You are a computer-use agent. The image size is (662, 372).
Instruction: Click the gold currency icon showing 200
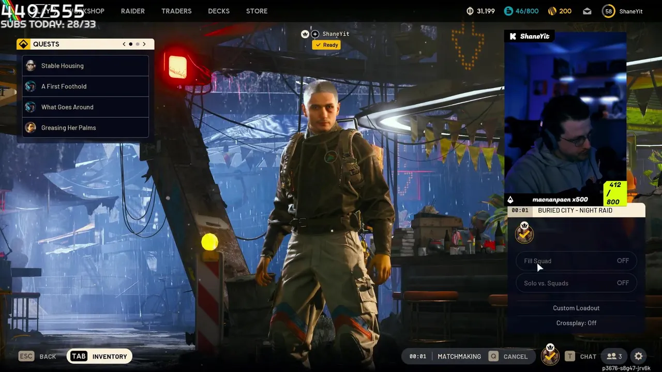click(x=552, y=11)
